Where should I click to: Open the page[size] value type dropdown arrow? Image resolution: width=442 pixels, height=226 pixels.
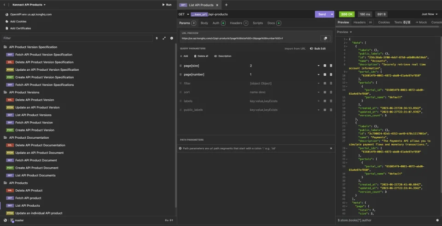319,66
